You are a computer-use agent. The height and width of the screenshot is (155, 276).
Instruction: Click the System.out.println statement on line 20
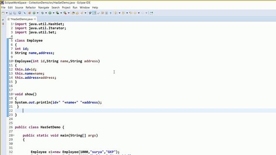58,102
